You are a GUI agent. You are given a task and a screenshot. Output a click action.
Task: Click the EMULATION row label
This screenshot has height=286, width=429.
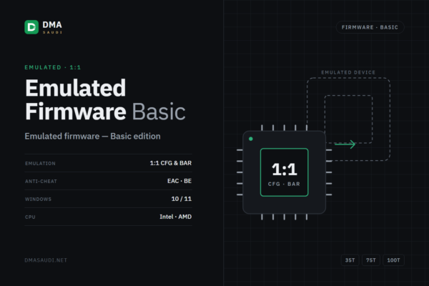40,164
